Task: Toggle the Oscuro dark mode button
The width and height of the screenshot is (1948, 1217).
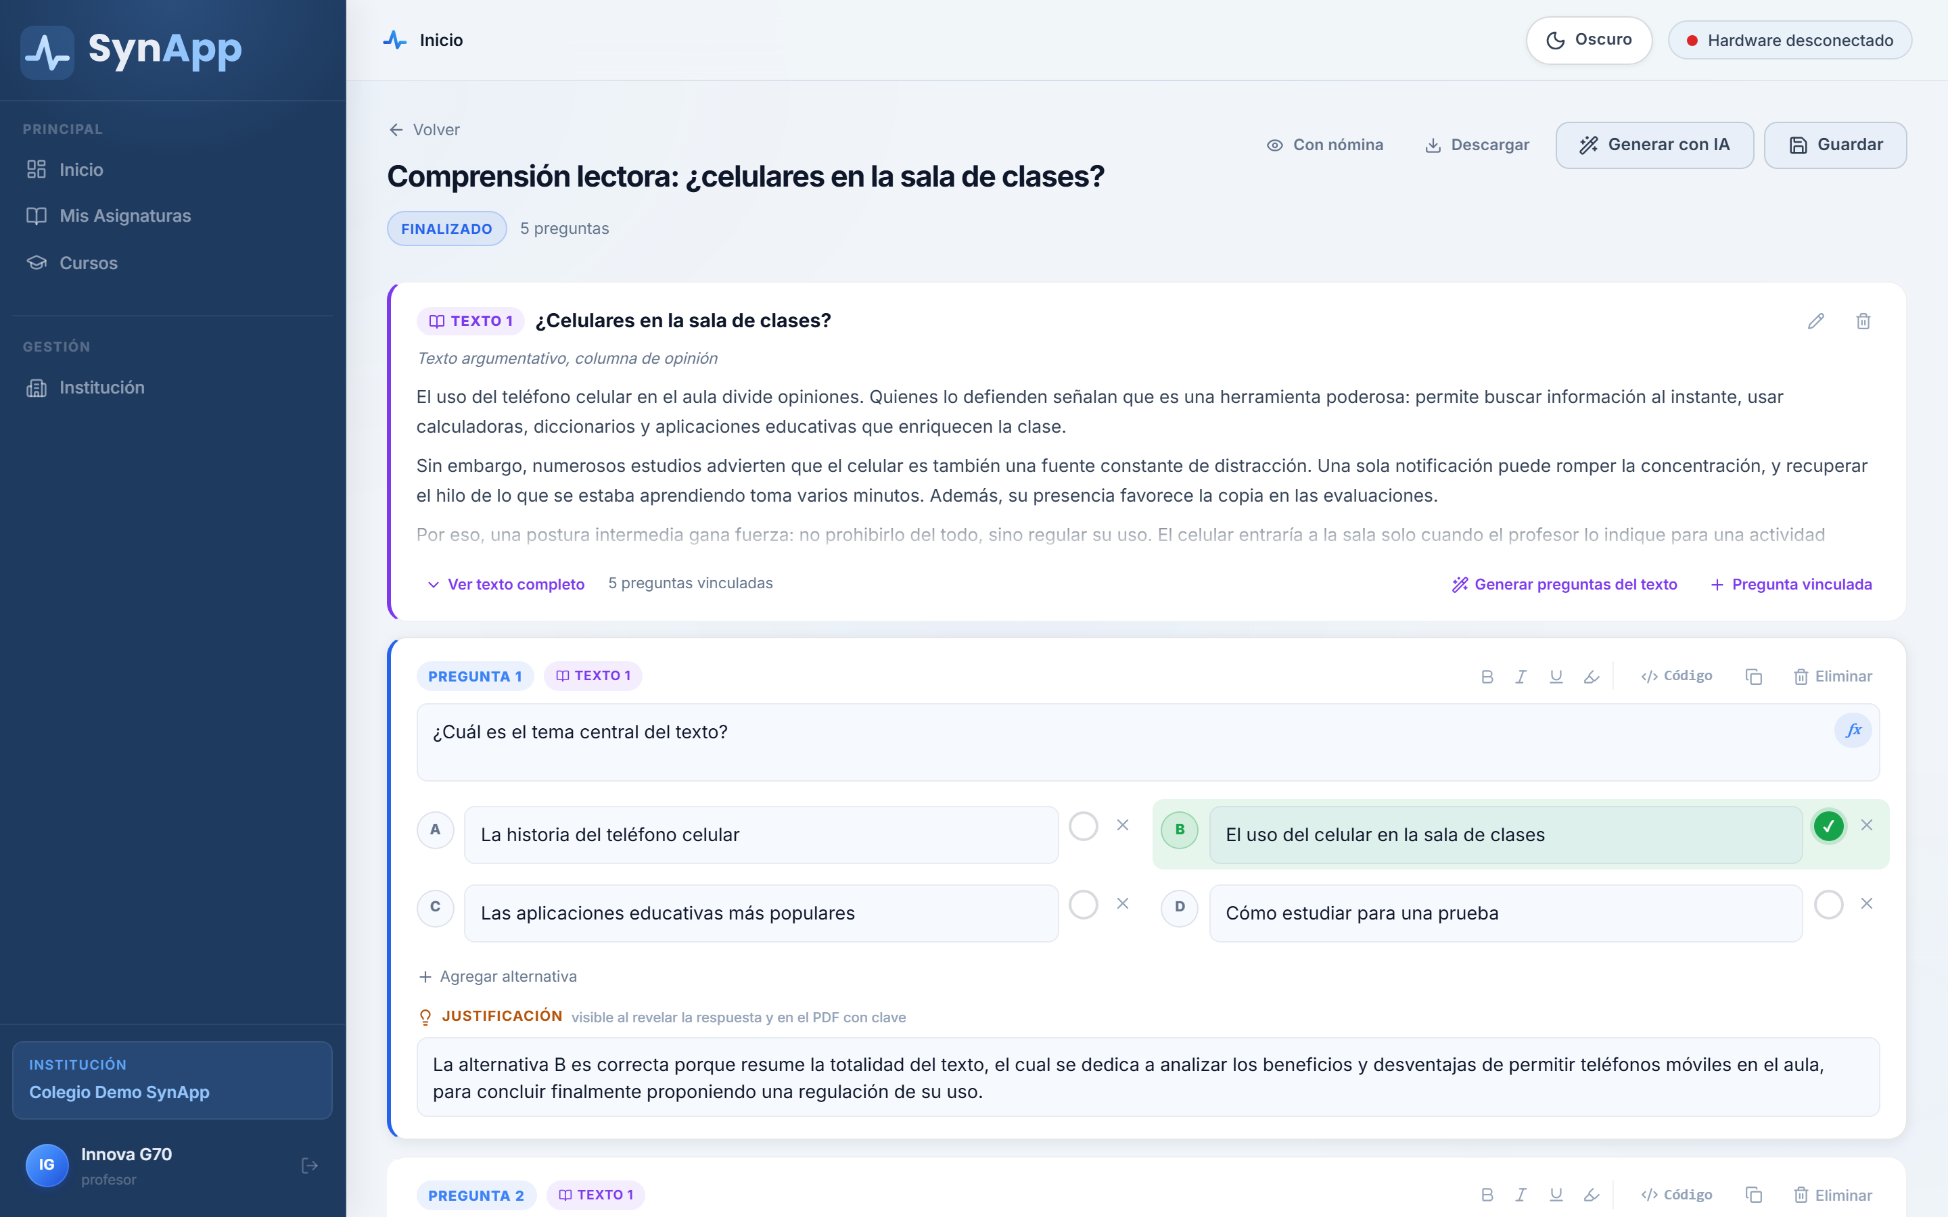Action: tap(1588, 41)
